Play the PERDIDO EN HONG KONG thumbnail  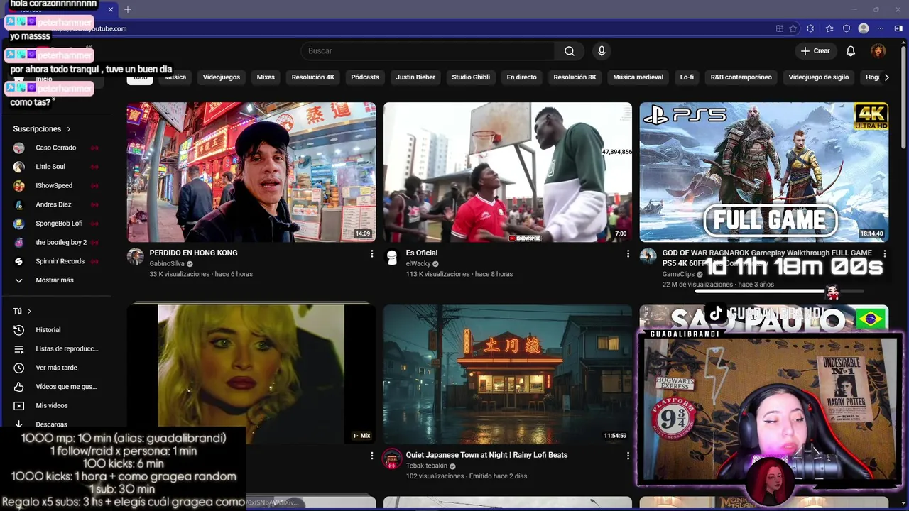coord(251,172)
